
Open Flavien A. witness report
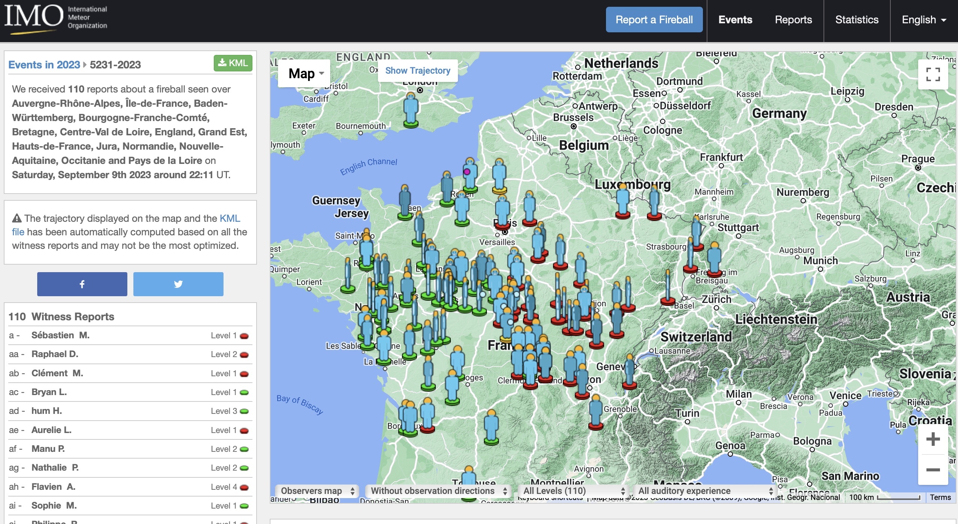pos(53,487)
